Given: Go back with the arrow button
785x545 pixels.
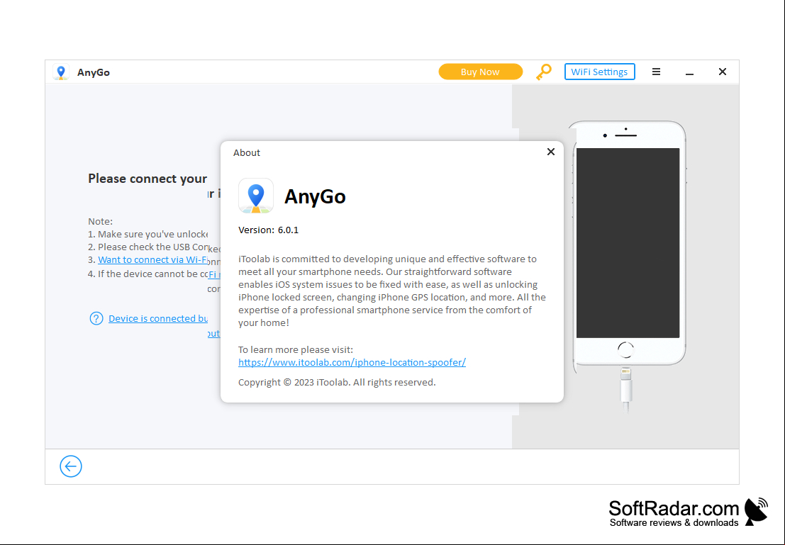Looking at the screenshot, I should [x=71, y=466].
